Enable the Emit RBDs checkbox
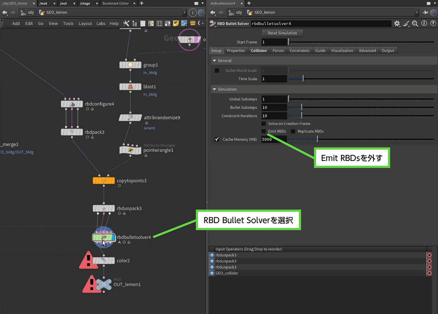Image resolution: width=438 pixels, height=314 pixels. click(264, 131)
